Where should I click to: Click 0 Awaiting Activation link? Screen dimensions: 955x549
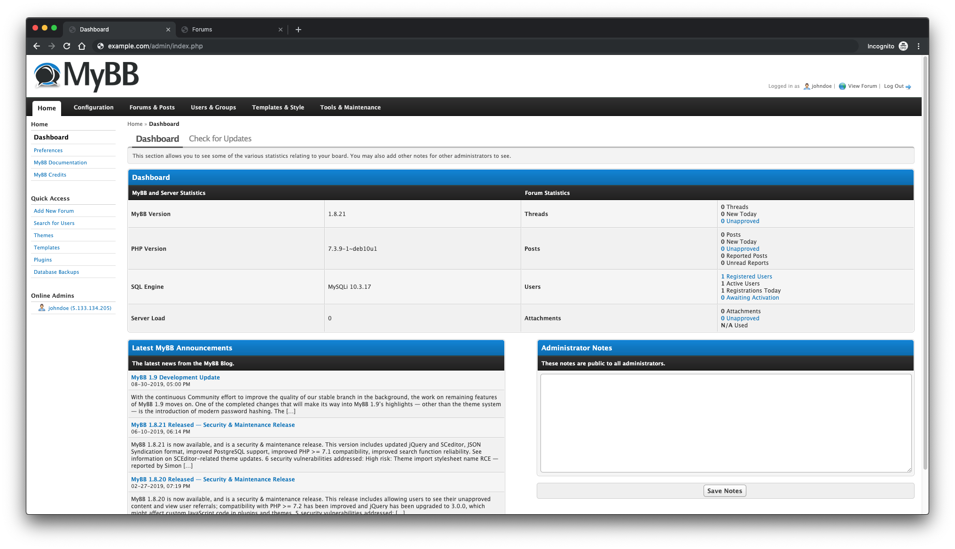[749, 297]
